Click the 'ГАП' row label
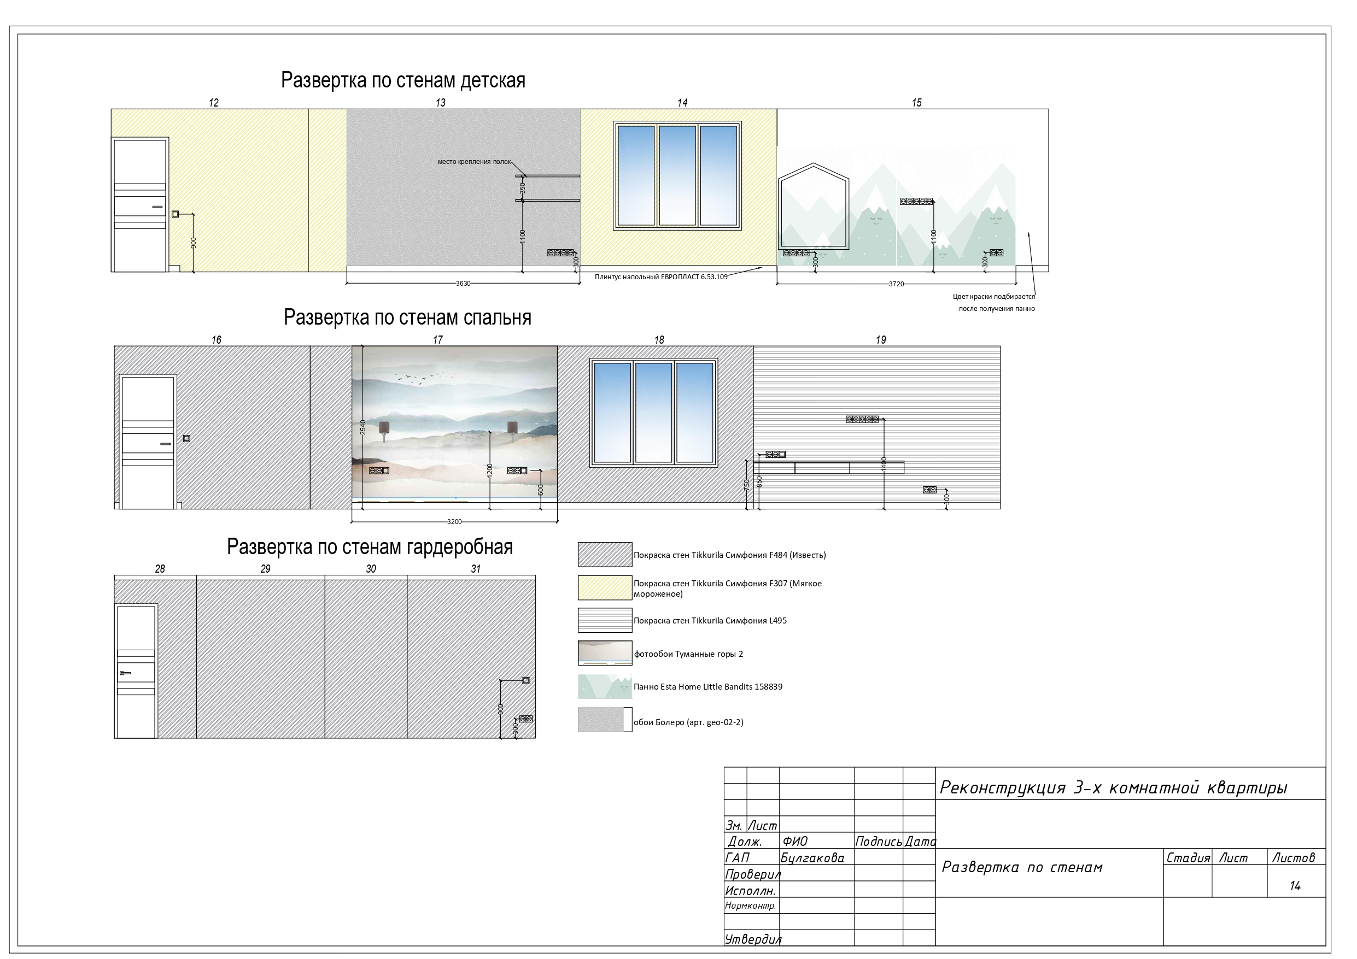Image resolution: width=1357 pixels, height=959 pixels. pos(737,858)
